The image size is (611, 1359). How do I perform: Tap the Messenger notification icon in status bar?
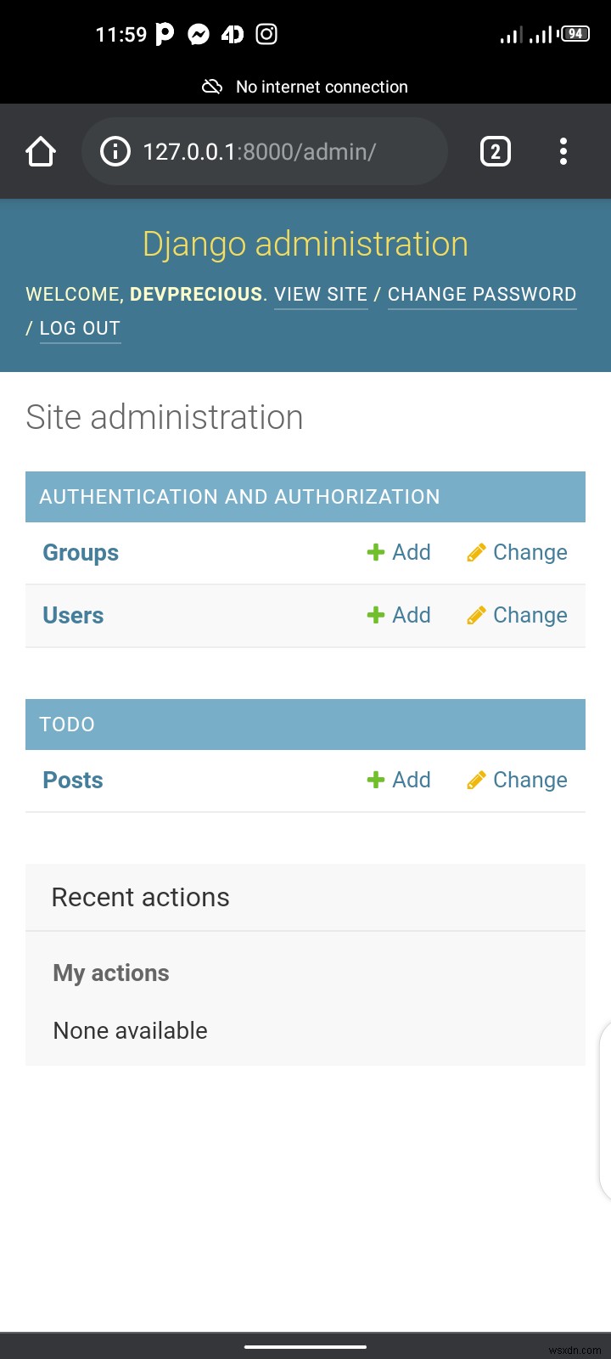pos(199,34)
